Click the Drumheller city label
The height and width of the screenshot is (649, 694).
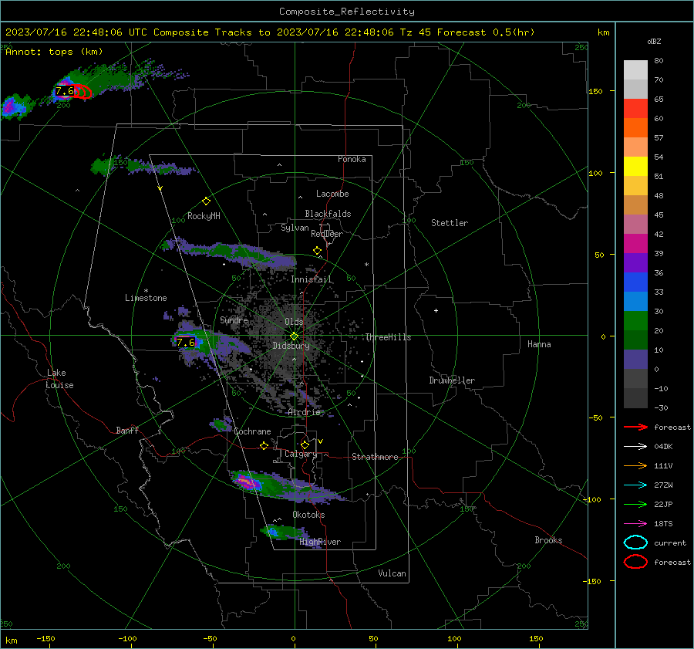pyautogui.click(x=452, y=380)
